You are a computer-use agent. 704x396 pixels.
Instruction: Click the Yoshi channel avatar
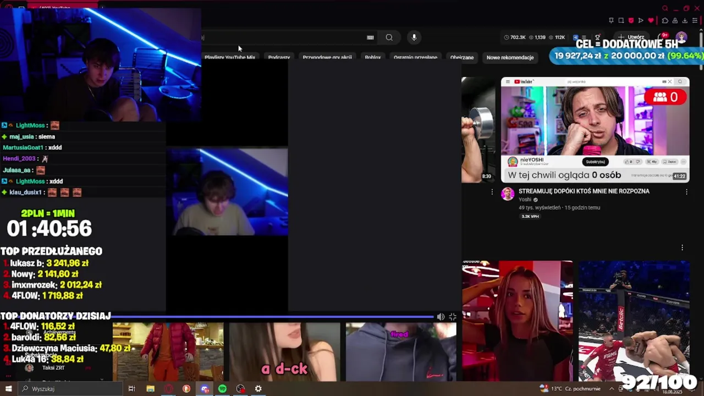pyautogui.click(x=508, y=194)
